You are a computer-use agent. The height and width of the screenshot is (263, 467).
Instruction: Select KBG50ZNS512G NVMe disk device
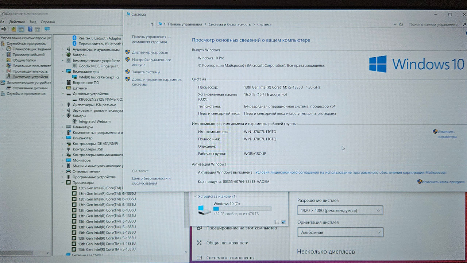(101, 99)
